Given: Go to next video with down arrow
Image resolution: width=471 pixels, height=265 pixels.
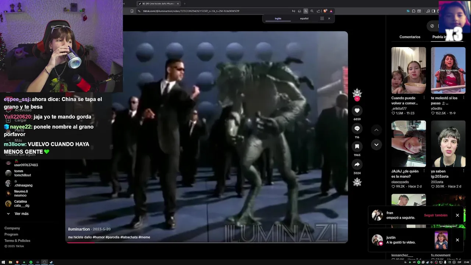Looking at the screenshot, I should [376, 145].
